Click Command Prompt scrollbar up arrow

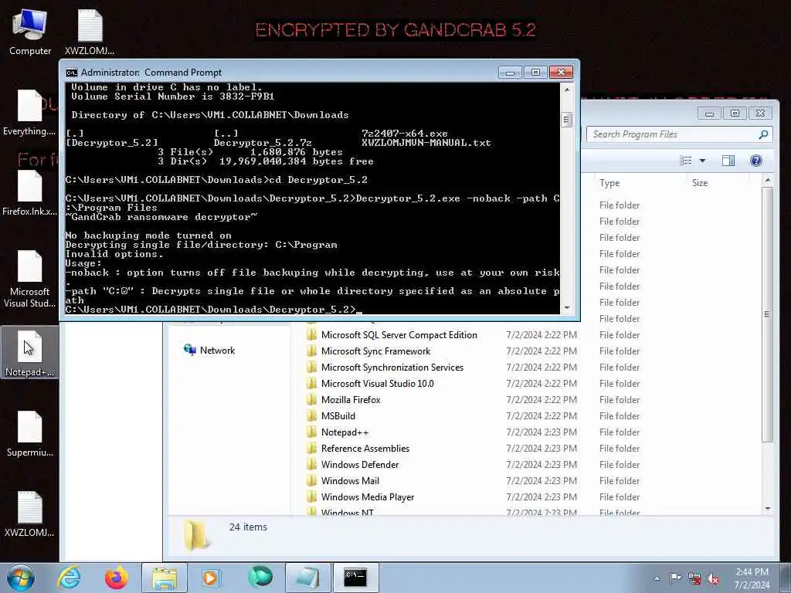coord(566,90)
